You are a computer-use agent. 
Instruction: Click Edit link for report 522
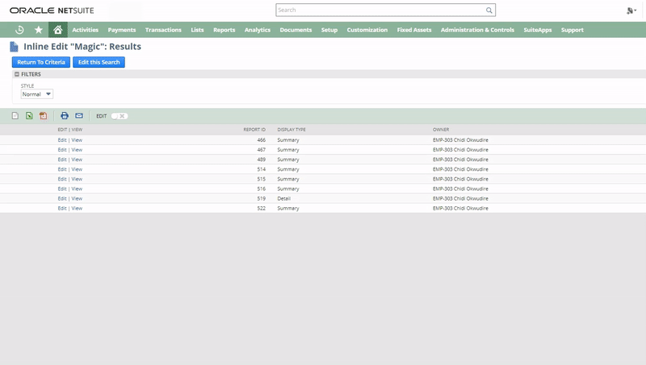click(x=62, y=209)
